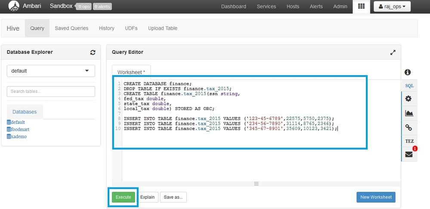Click the xademo database icon
The width and height of the screenshot is (430, 209).
tap(9, 136)
